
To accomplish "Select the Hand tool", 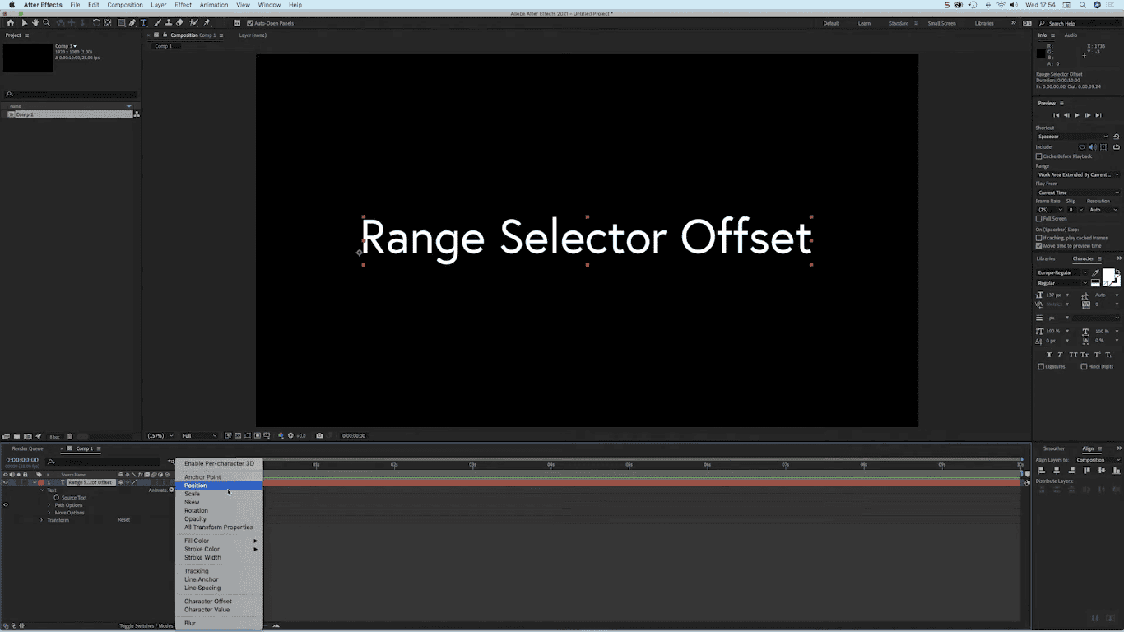I will (x=35, y=23).
